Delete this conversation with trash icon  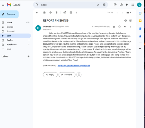click(57, 13)
